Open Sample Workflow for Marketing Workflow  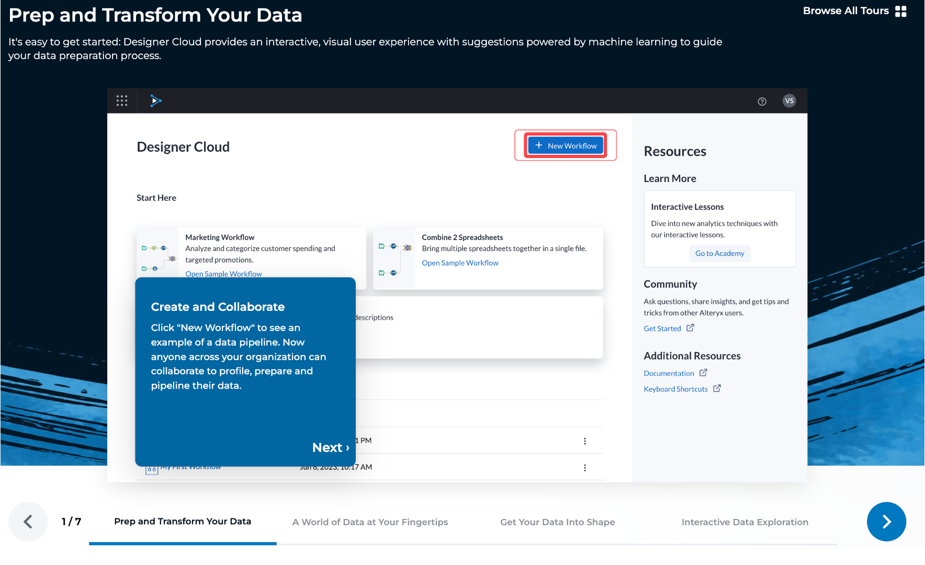(x=223, y=274)
